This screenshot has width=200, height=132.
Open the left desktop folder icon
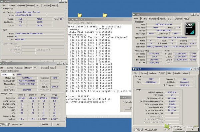click(80, 15)
